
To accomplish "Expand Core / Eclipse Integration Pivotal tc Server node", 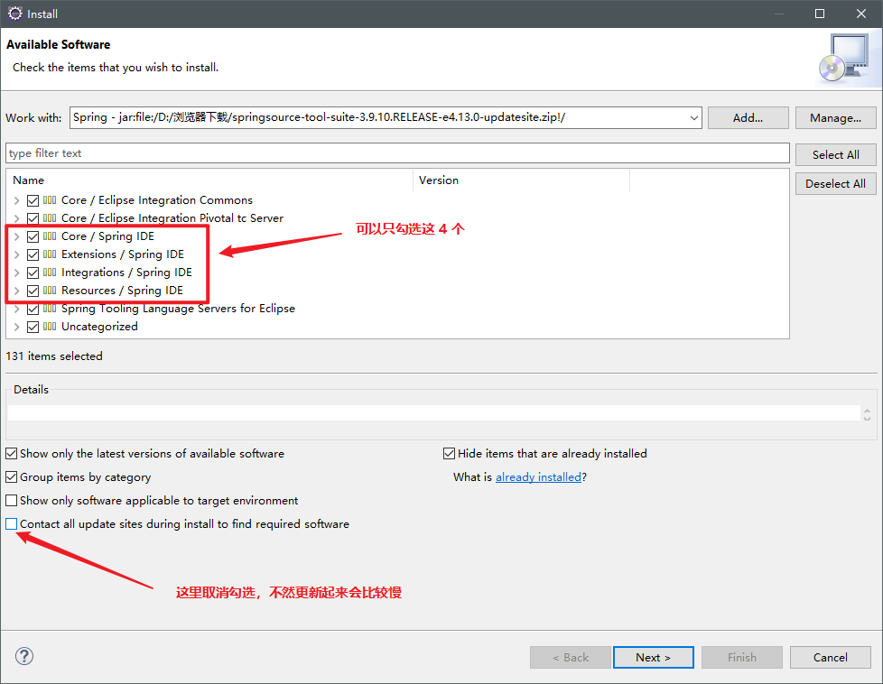I will coord(17,218).
